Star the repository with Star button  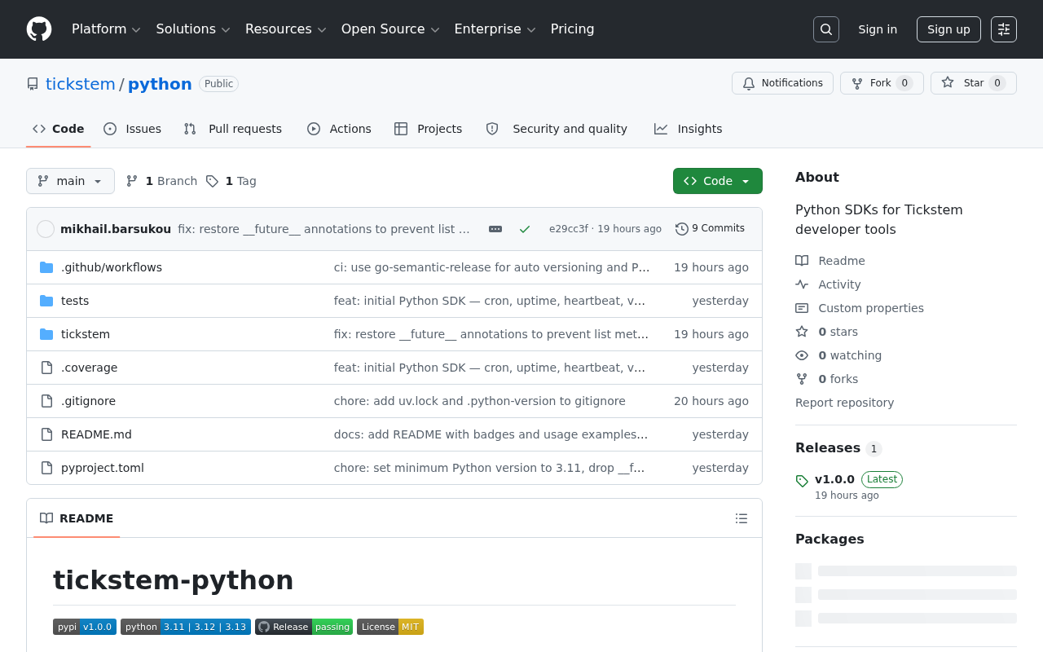974,83
